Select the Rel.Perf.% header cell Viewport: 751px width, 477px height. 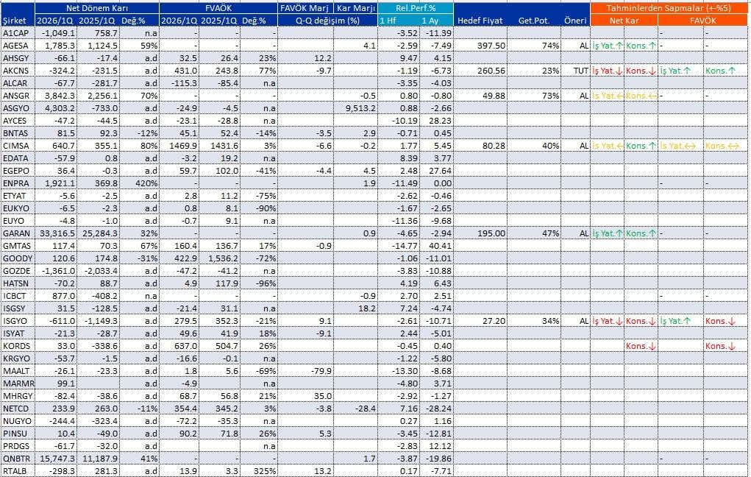[x=416, y=7]
